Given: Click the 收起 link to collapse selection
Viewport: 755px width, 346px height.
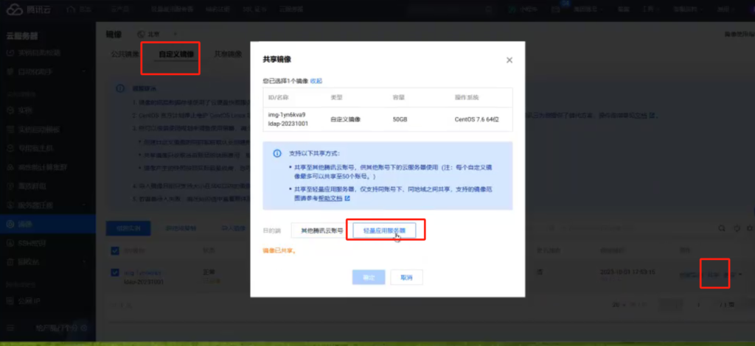Looking at the screenshot, I should [x=316, y=81].
